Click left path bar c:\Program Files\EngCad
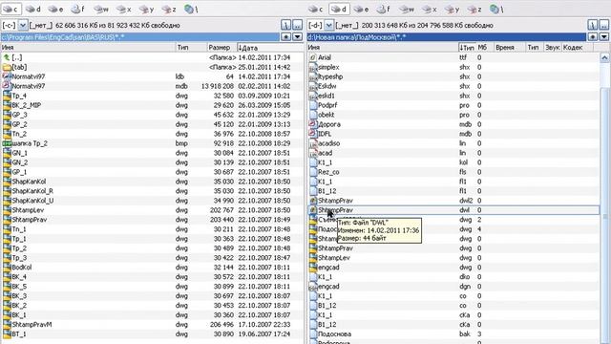This screenshot has height=344, width=611. [140, 37]
